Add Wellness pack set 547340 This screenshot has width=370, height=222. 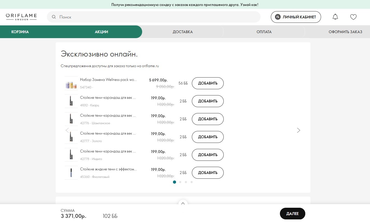[208, 83]
